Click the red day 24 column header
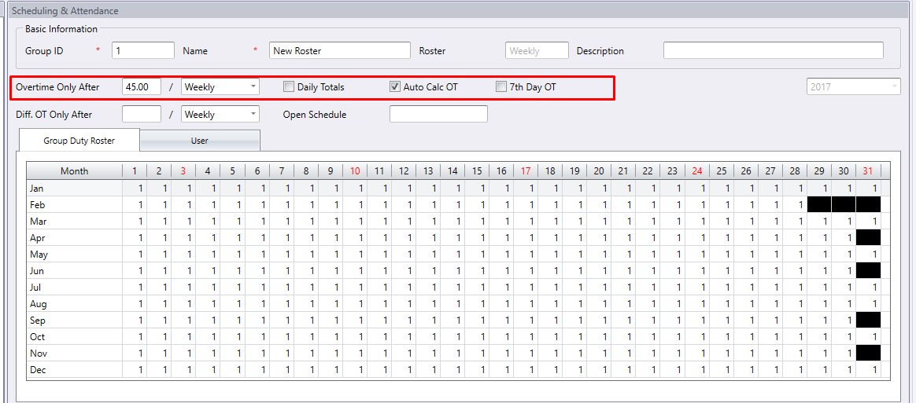The height and width of the screenshot is (403, 916). click(697, 171)
